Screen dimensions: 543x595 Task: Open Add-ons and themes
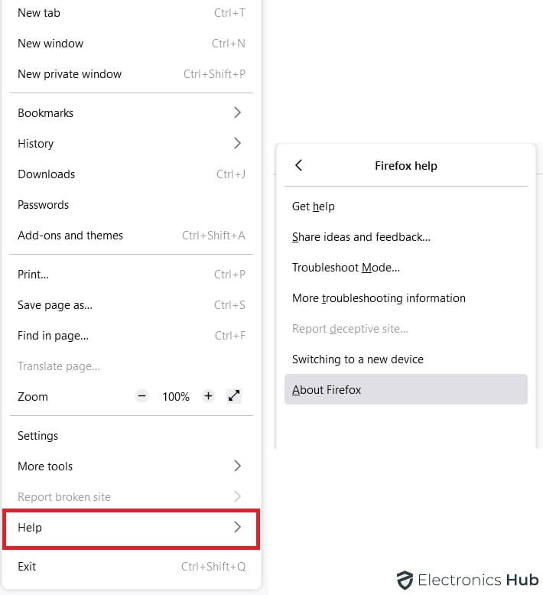pos(70,236)
